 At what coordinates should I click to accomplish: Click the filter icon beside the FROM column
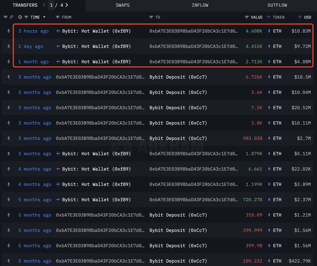58,17
